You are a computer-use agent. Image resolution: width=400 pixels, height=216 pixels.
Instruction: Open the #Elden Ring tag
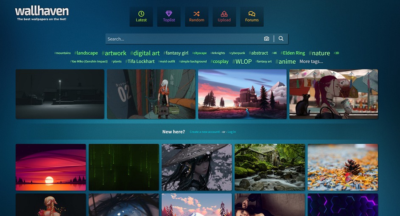click(x=293, y=53)
